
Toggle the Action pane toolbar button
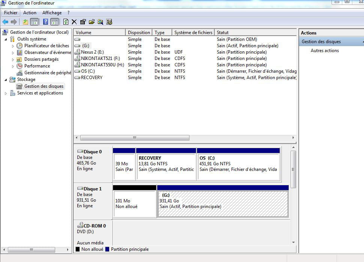[x=55, y=22]
